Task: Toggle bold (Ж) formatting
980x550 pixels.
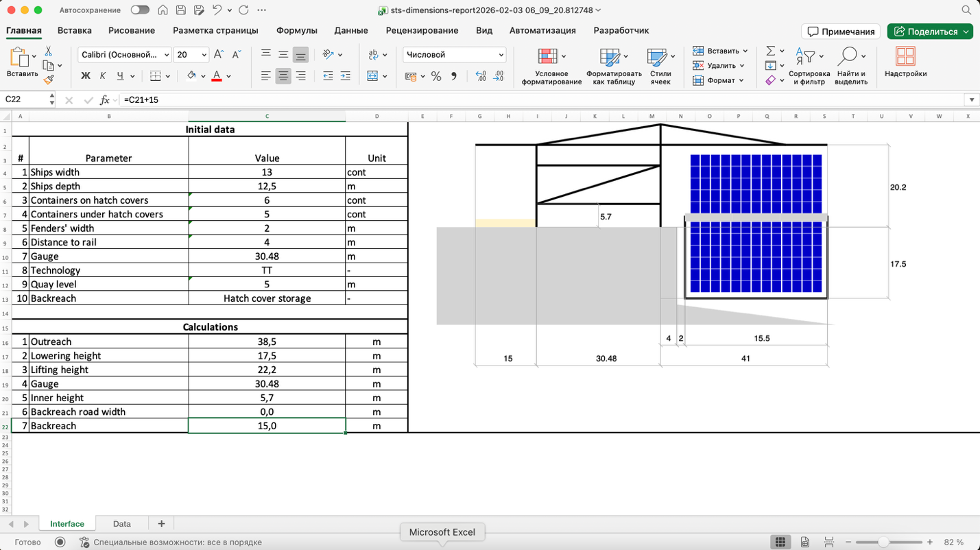Action: pos(86,76)
